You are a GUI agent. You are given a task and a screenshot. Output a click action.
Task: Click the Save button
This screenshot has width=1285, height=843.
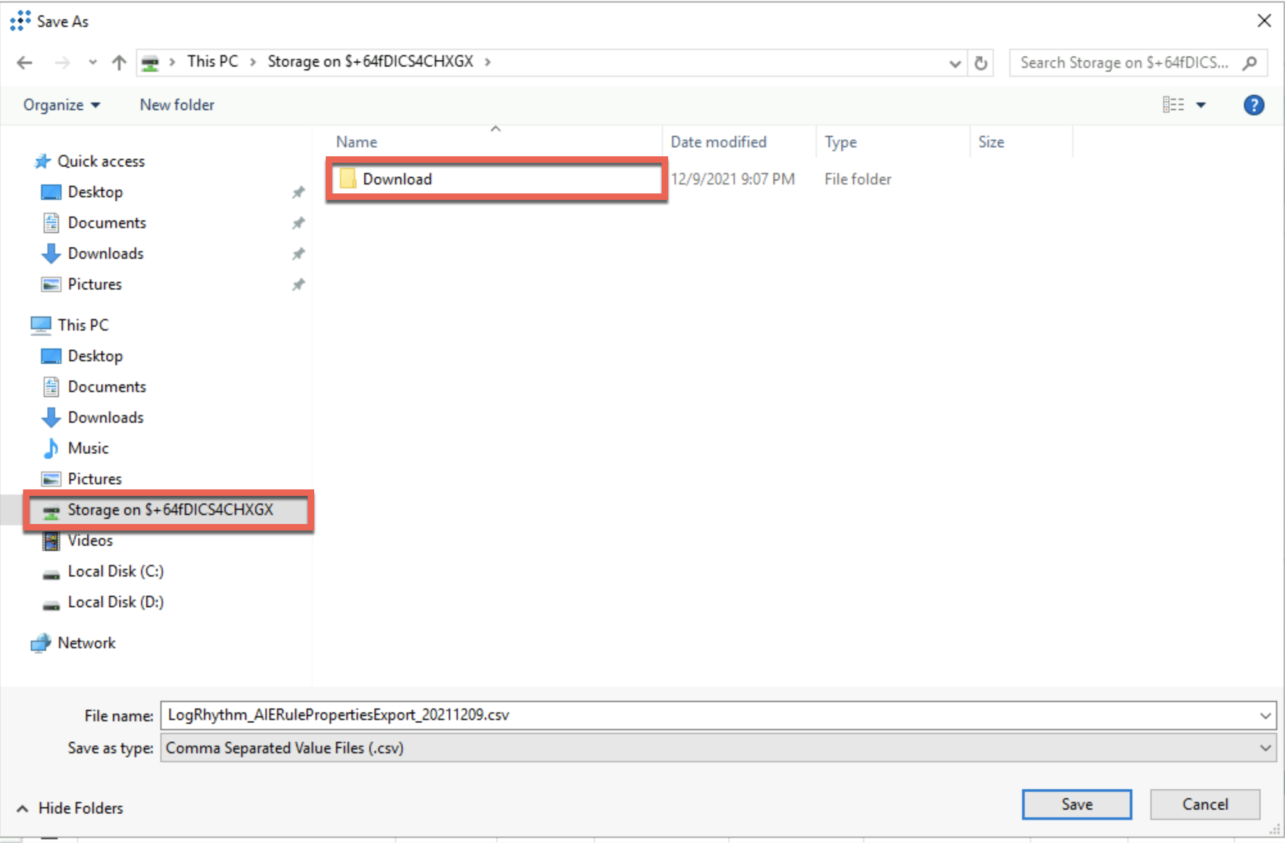[x=1076, y=805]
